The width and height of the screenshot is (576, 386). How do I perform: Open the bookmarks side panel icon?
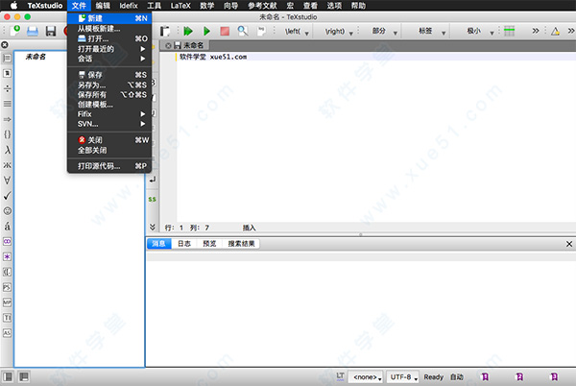click(x=7, y=73)
